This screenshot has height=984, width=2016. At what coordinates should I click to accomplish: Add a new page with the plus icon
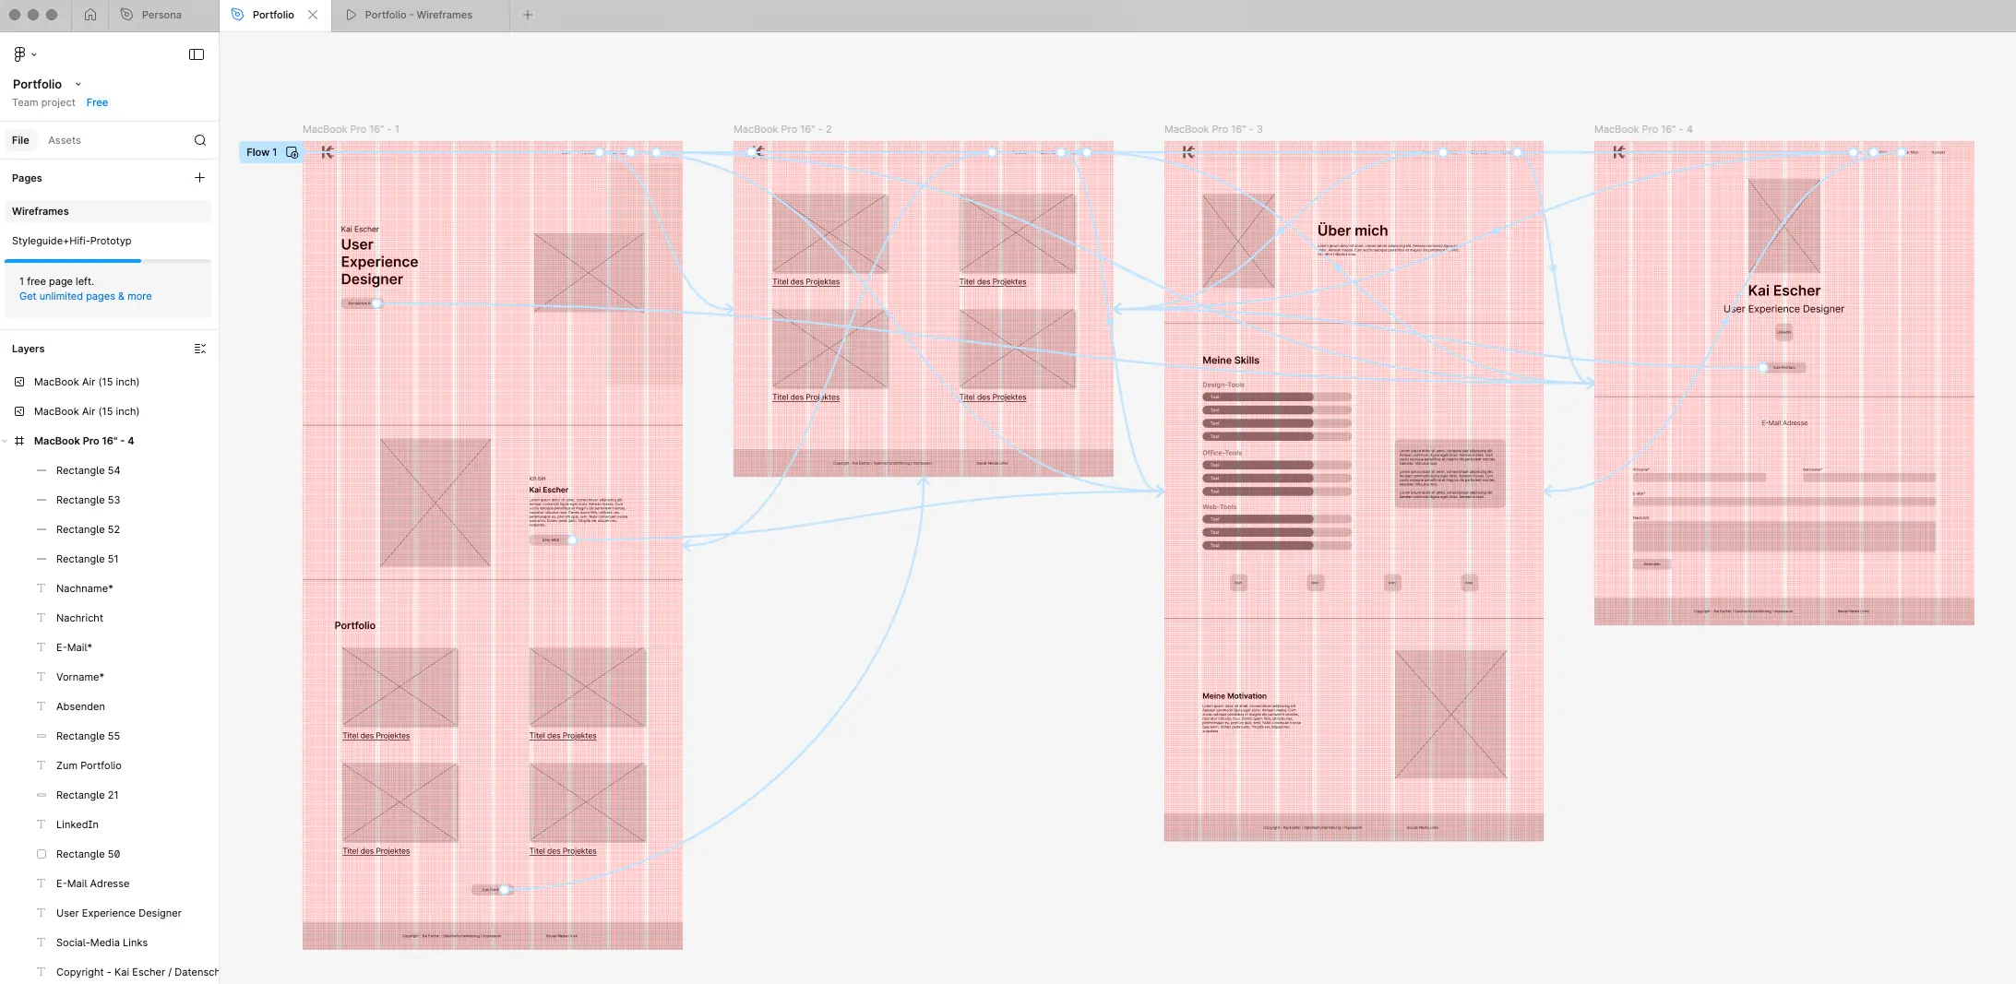coord(200,177)
